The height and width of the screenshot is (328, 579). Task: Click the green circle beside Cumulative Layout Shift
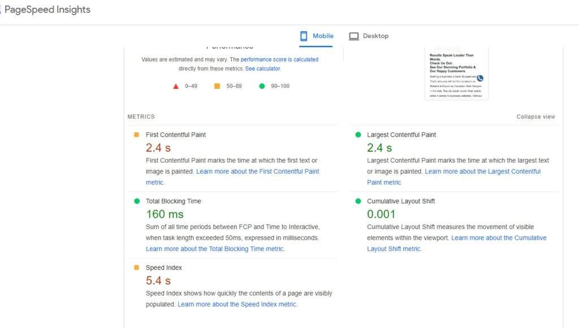[x=357, y=201]
